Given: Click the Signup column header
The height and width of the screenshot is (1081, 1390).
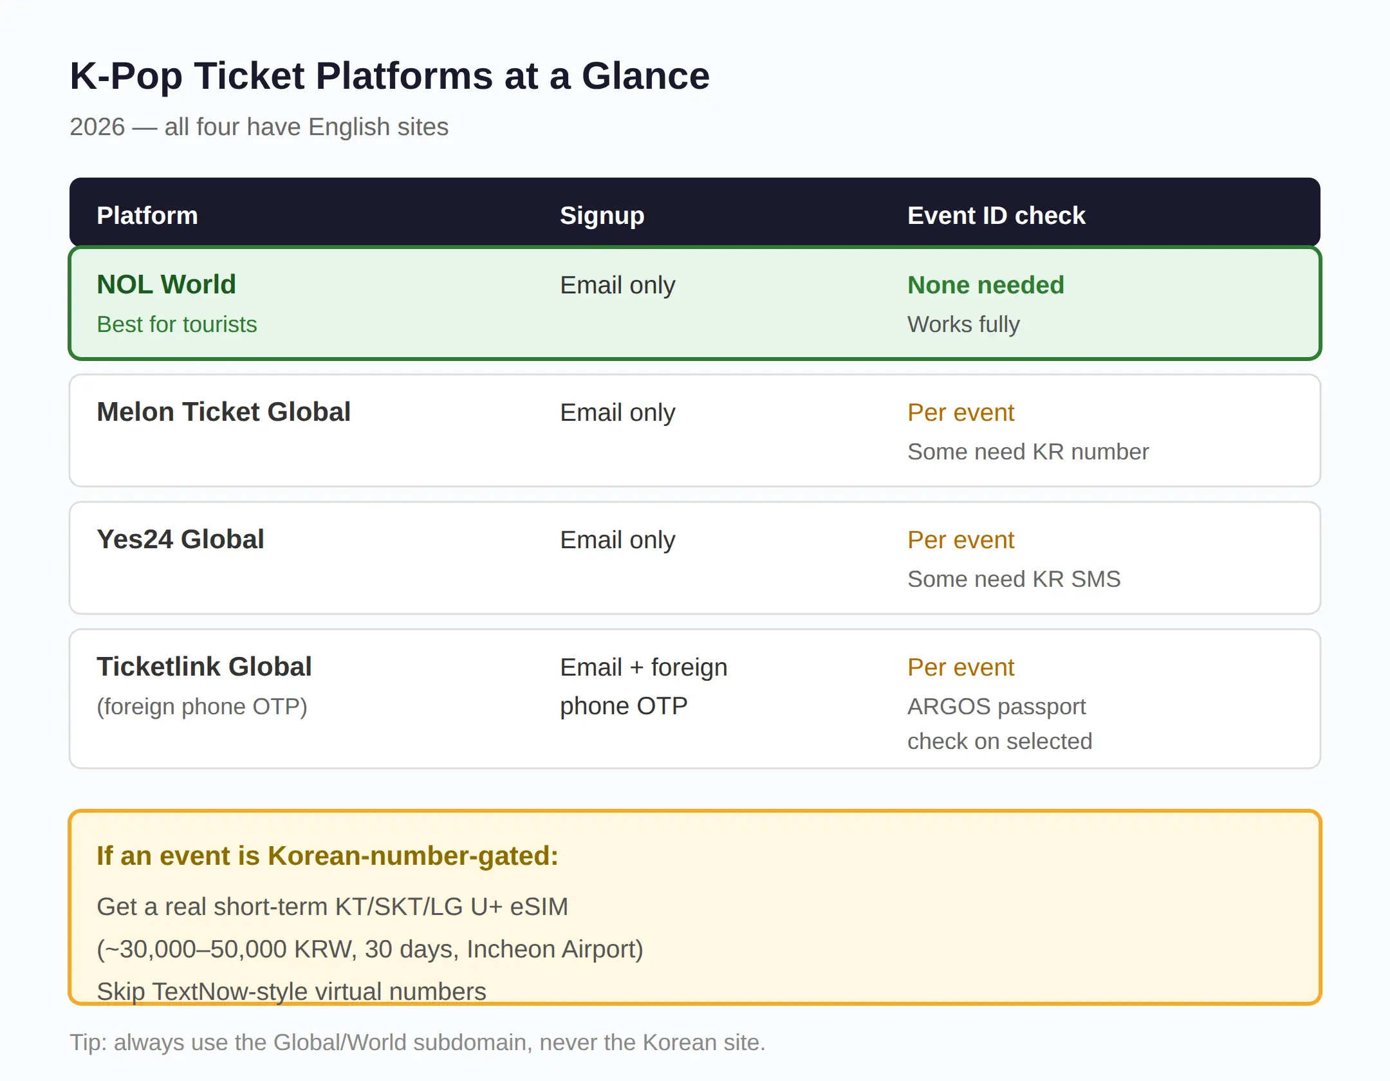Looking at the screenshot, I should pos(602,216).
